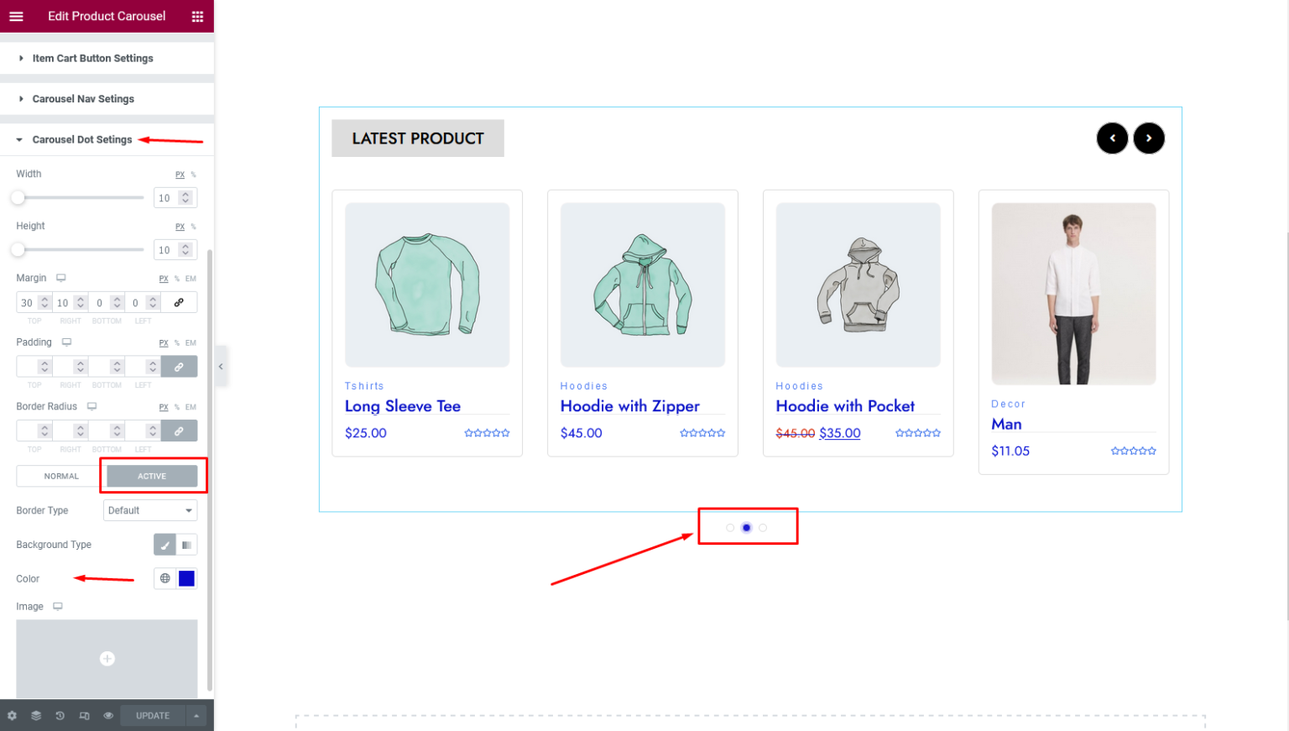The width and height of the screenshot is (1289, 731).
Task: Open Elementor page settings via gear icon
Action: click(12, 715)
